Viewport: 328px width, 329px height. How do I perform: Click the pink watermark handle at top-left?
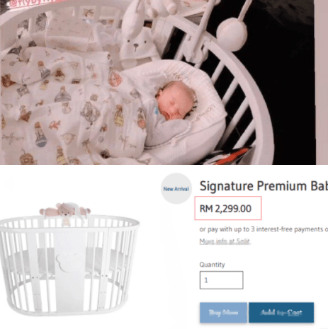[32, 4]
